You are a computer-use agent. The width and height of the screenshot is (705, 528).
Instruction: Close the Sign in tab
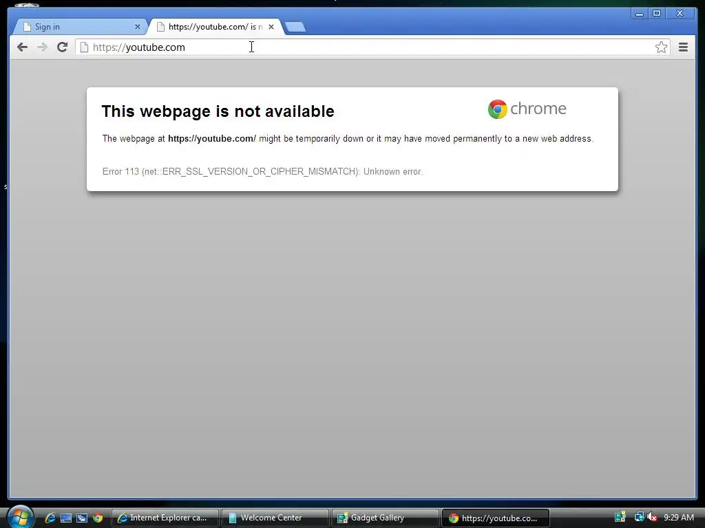138,27
